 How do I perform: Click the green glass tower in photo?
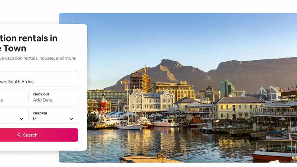227,88
